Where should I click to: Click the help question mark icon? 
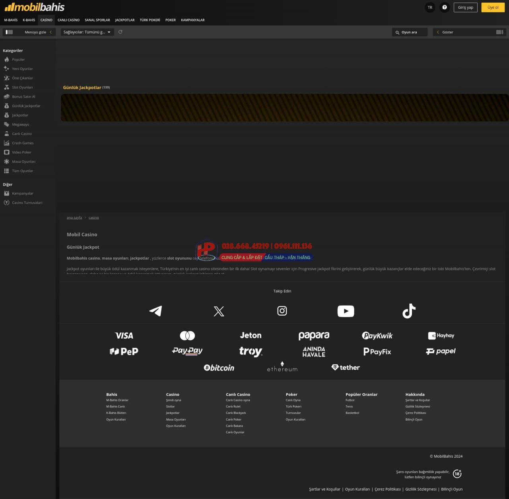pos(445,7)
